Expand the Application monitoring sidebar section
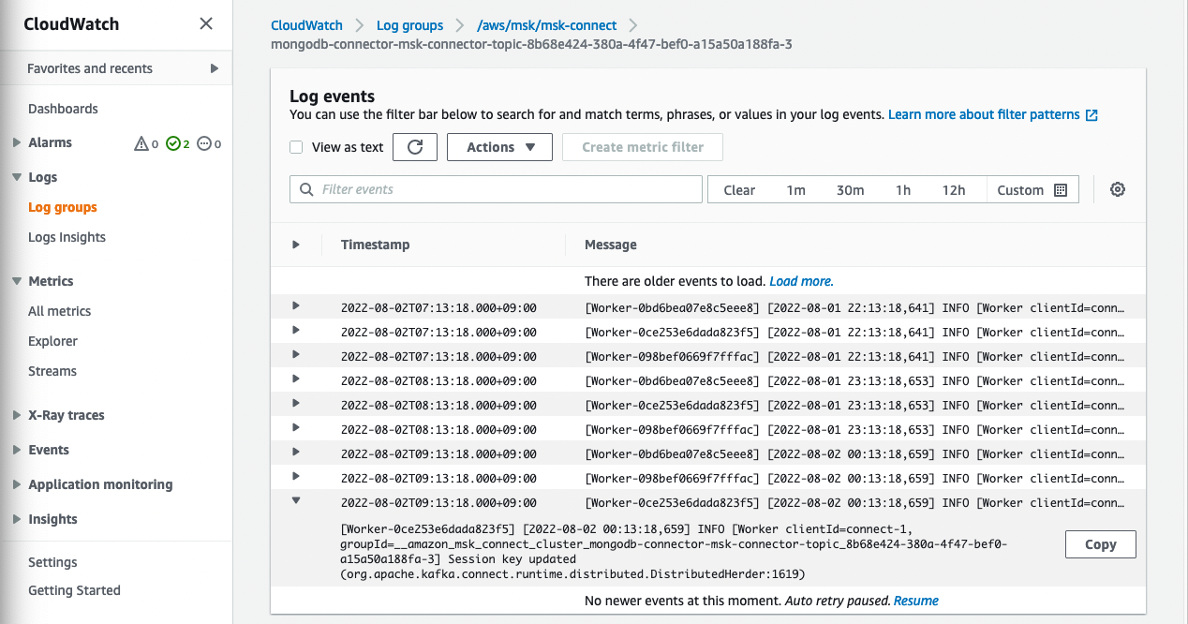The height and width of the screenshot is (624, 1188). click(x=17, y=484)
